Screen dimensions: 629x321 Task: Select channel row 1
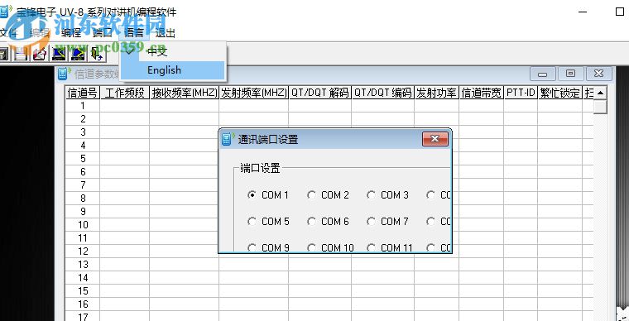(82, 106)
